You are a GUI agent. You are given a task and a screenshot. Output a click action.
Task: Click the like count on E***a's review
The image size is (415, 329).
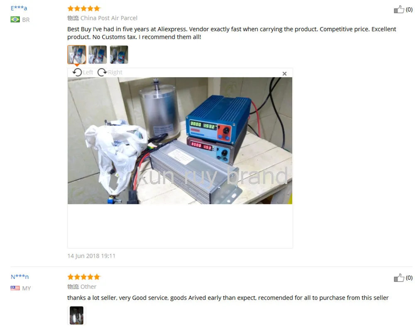(x=409, y=10)
